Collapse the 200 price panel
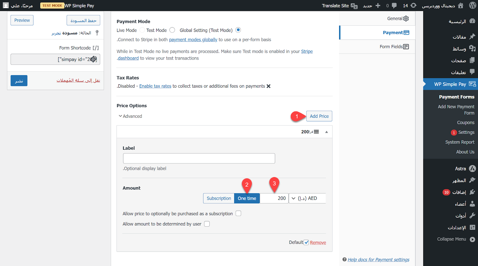478x266 pixels. 327,132
